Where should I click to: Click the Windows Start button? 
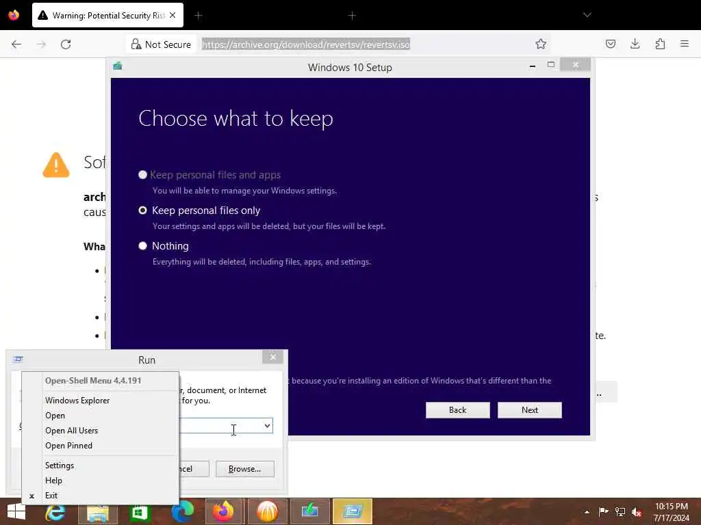point(16,511)
